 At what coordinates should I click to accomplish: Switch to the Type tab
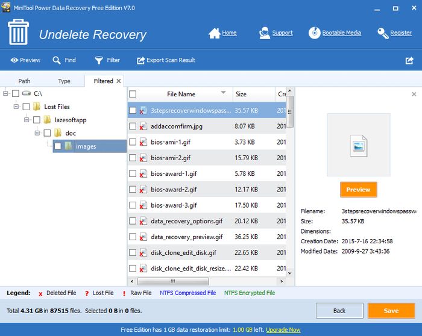[x=64, y=81]
